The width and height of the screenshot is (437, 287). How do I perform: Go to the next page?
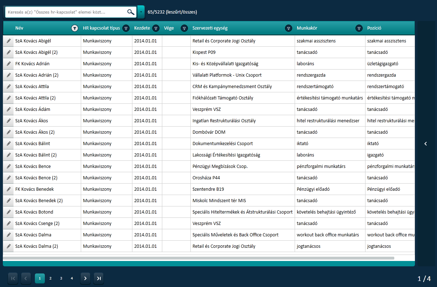point(85,278)
